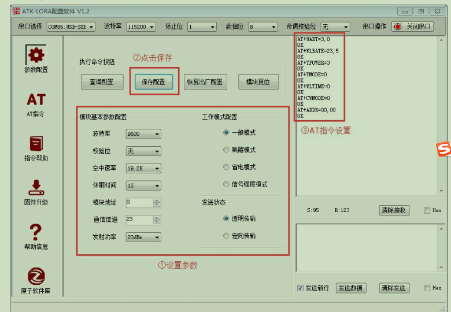Click the 保存配置 button
This screenshot has height=312, width=451.
(x=154, y=82)
